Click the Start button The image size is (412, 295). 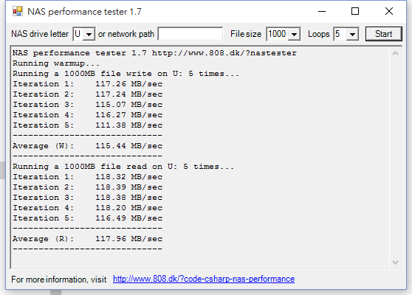click(x=383, y=34)
